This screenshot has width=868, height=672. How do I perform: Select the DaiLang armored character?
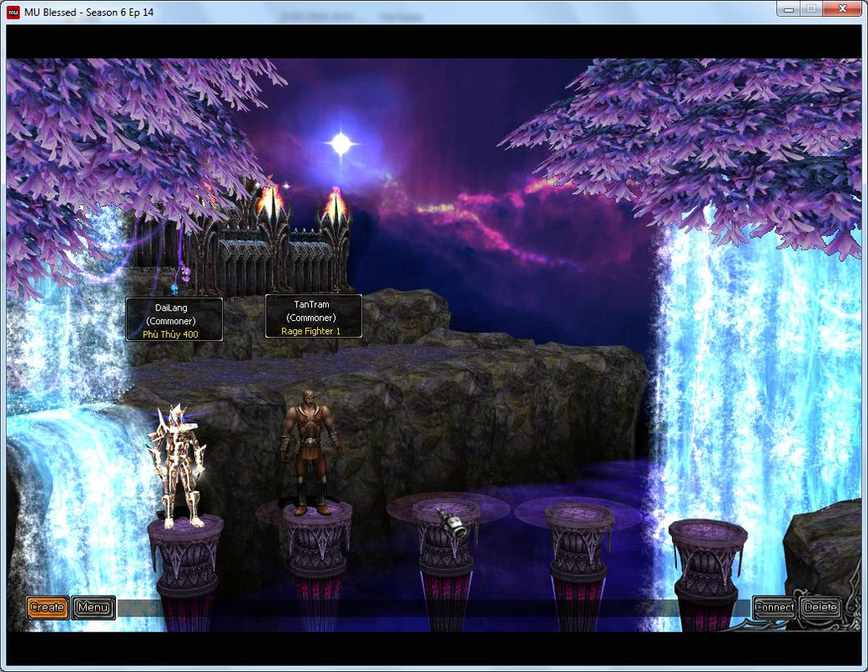(x=177, y=466)
